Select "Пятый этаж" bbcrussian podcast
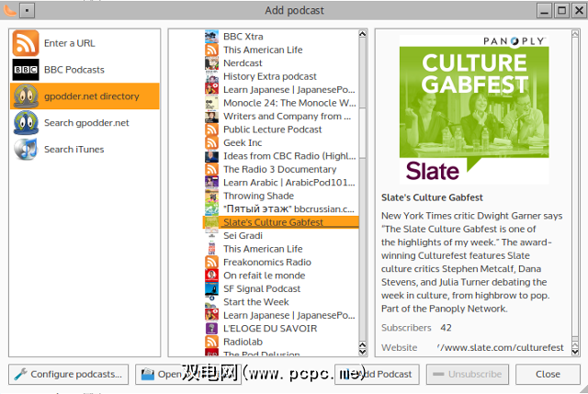588x394 pixels. 281,209
